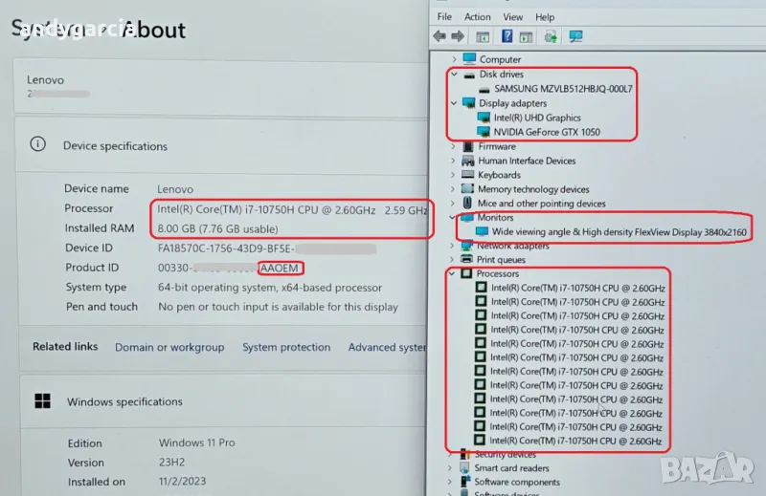Collapse the Display adapters category
This screenshot has width=766, height=496.
[454, 103]
